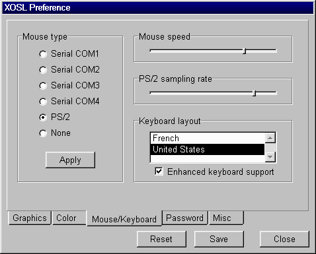Image resolution: width=316 pixels, height=254 pixels.
Task: Select the Mouse/Keyboard tab
Action: click(x=124, y=218)
